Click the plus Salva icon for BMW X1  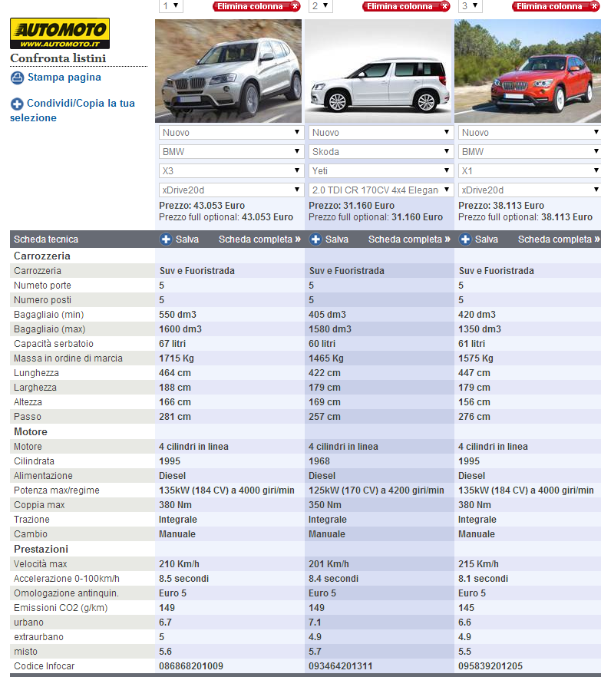465,239
